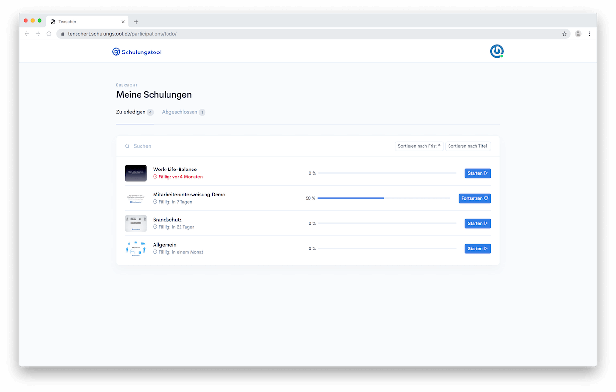Start the Allgemein training

pyautogui.click(x=478, y=248)
